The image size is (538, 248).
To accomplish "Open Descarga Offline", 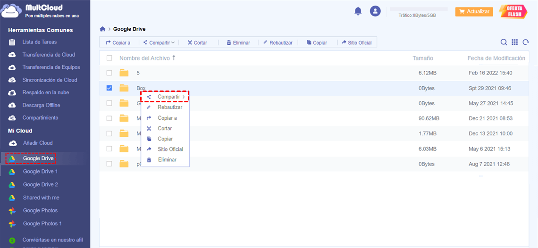I will [41, 105].
